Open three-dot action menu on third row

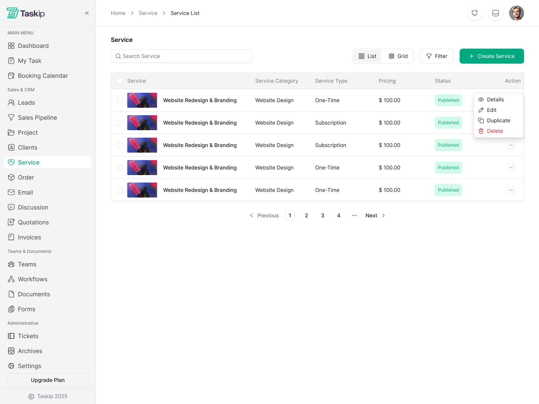(x=511, y=145)
